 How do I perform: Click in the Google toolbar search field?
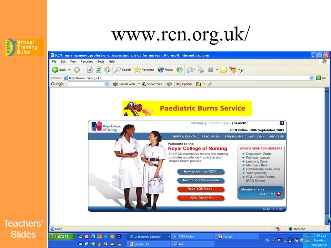[x=86, y=84]
